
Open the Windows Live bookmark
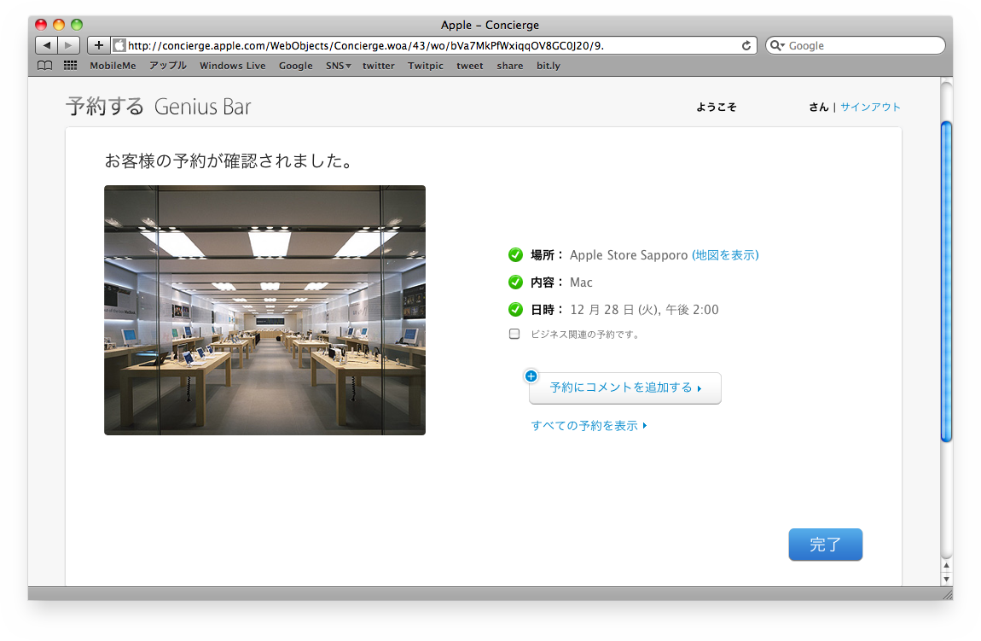[232, 66]
